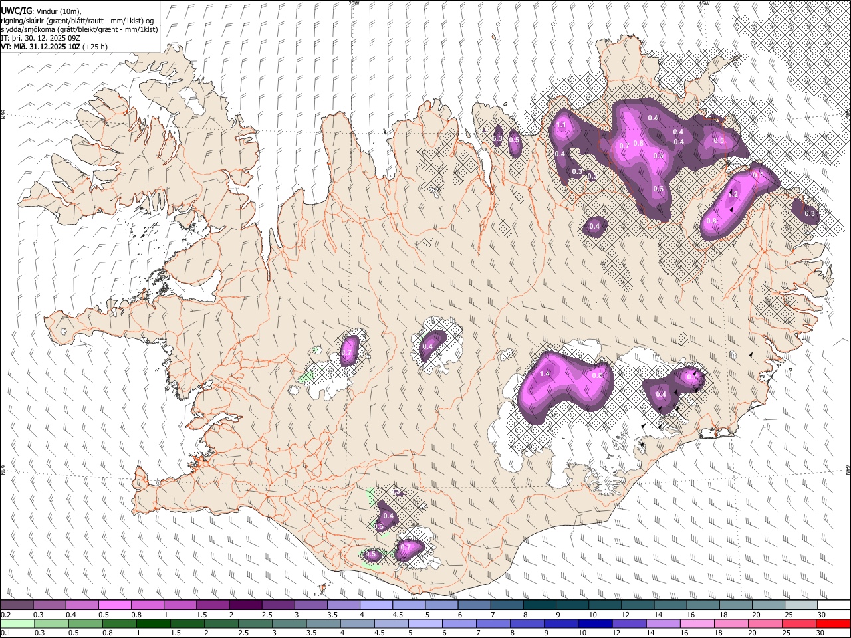851x638 pixels.
Task: Click the '0.3' value on the far-east coast patch
Action: [810, 214]
